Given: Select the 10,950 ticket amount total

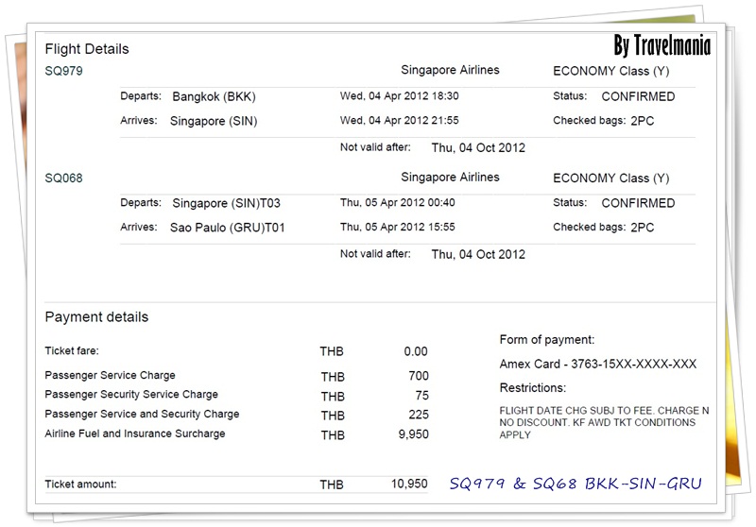Looking at the screenshot, I should click(x=409, y=484).
